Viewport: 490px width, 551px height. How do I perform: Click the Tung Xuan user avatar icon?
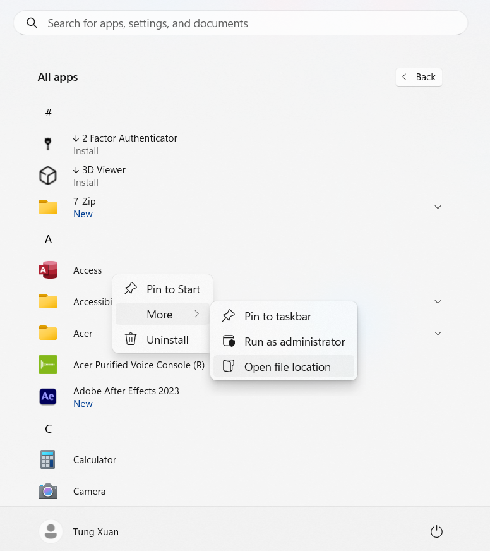pyautogui.click(x=51, y=531)
